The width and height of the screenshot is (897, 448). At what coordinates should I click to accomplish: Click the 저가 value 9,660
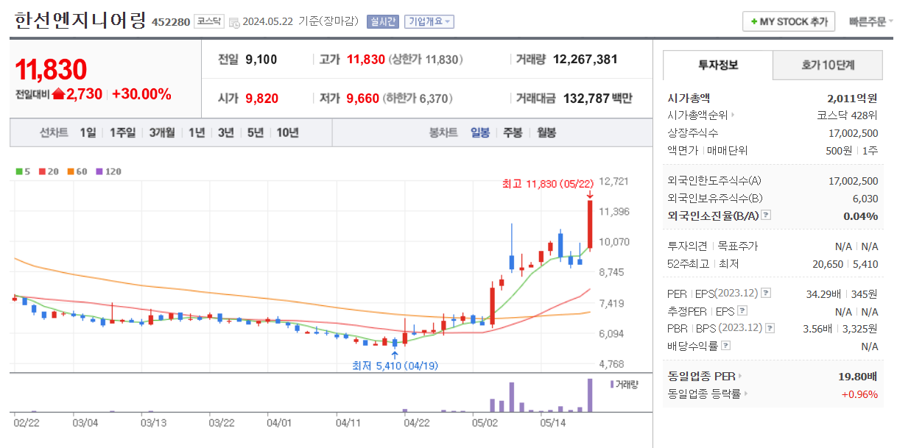(x=363, y=98)
